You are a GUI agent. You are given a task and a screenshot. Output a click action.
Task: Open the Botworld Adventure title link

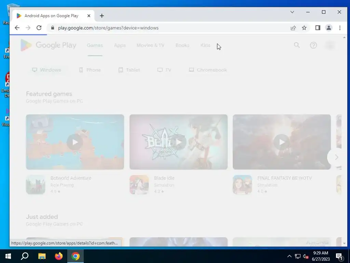click(71, 178)
